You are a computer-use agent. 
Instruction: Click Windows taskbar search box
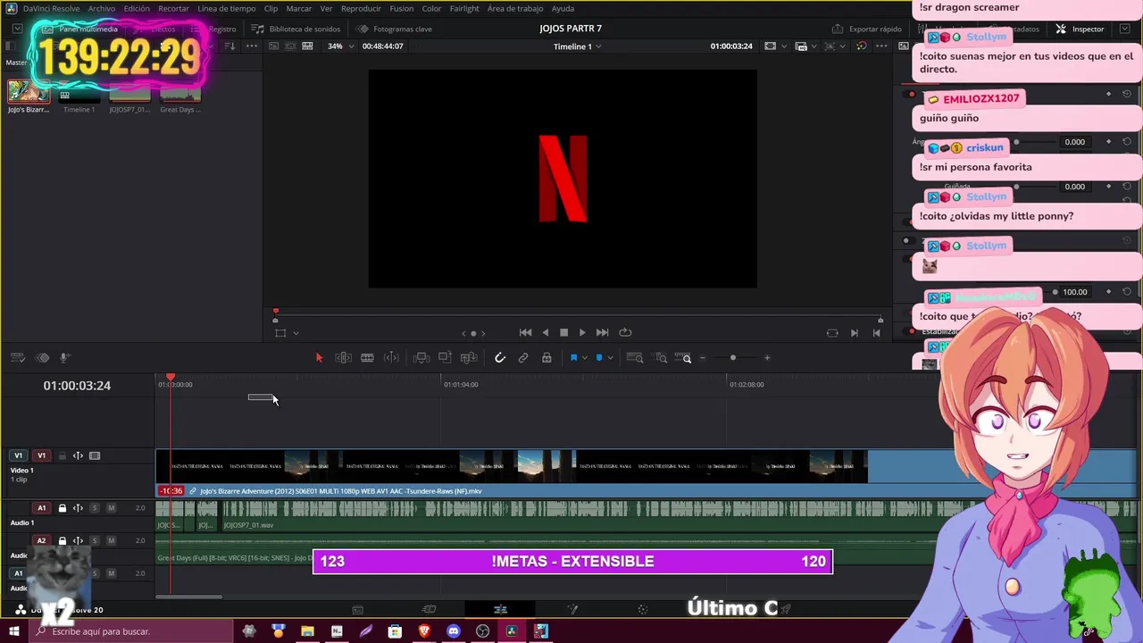click(132, 631)
